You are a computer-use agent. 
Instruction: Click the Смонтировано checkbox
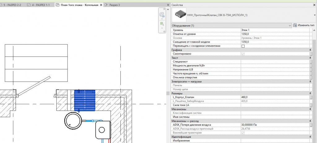coord(243,54)
